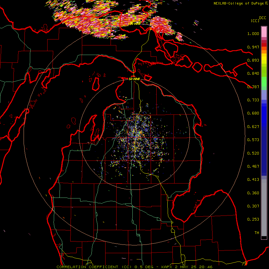Image resolution: width=269 pixels, height=269 pixels.
Task: Click the 0.360 scale value
Action: point(253,193)
